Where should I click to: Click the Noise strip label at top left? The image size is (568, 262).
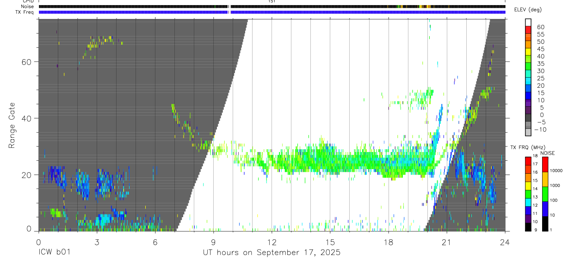[27, 6]
